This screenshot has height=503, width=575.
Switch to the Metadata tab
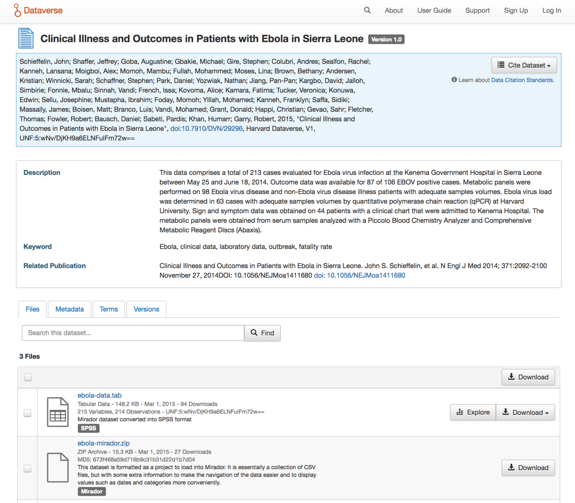pos(70,309)
